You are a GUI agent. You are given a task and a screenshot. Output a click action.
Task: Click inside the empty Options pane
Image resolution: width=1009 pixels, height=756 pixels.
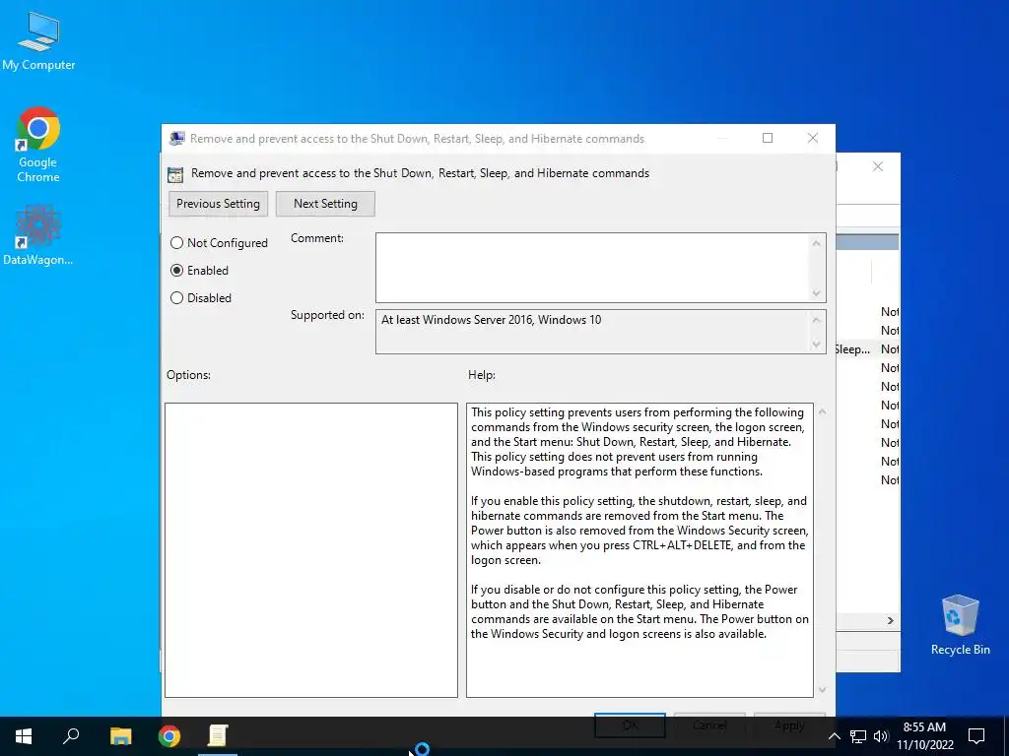coord(310,549)
